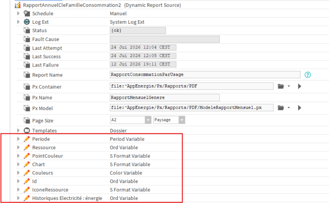
Task: Click the Last Attempt property icon
Action: (27, 48)
